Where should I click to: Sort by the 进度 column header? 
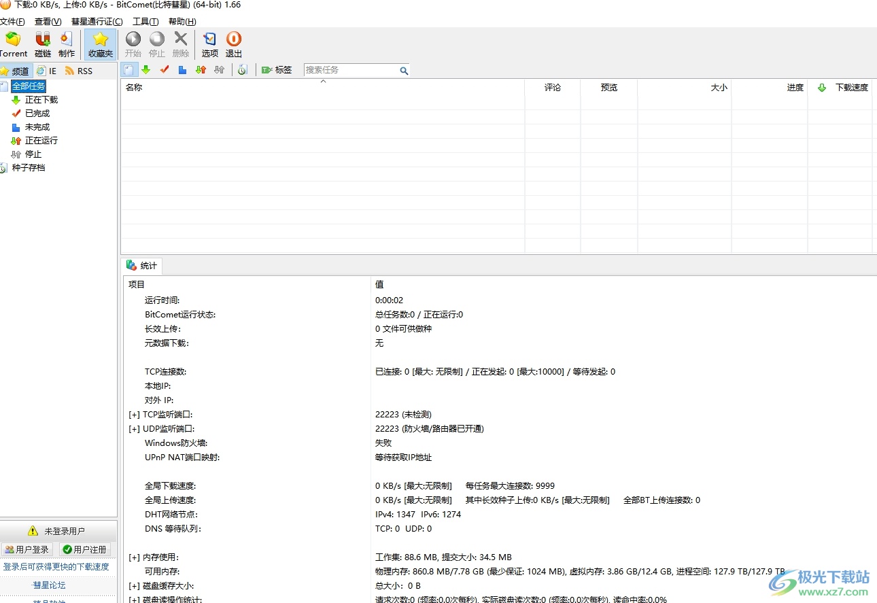click(770, 87)
